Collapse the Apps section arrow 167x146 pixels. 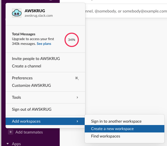pyautogui.click(x=8, y=144)
